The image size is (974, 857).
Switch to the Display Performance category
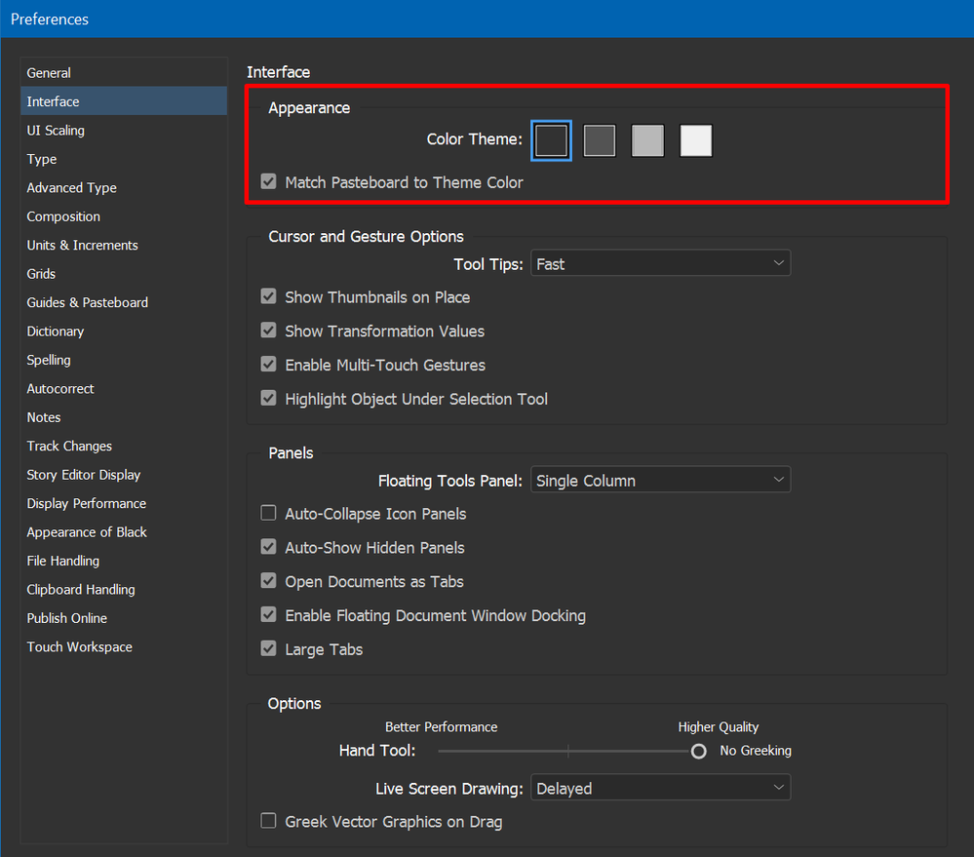point(87,503)
